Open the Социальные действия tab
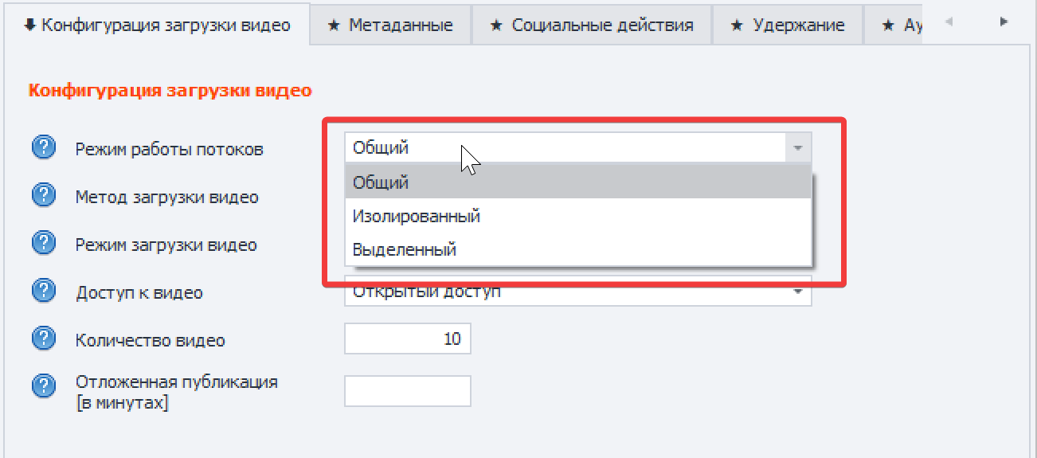 click(x=592, y=25)
